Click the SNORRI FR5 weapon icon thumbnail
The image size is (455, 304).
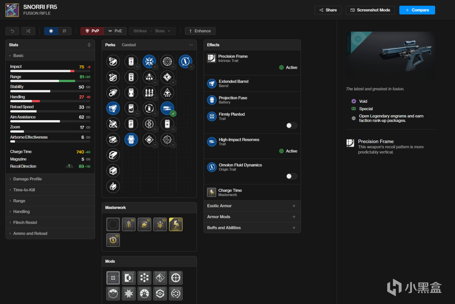(x=12, y=10)
